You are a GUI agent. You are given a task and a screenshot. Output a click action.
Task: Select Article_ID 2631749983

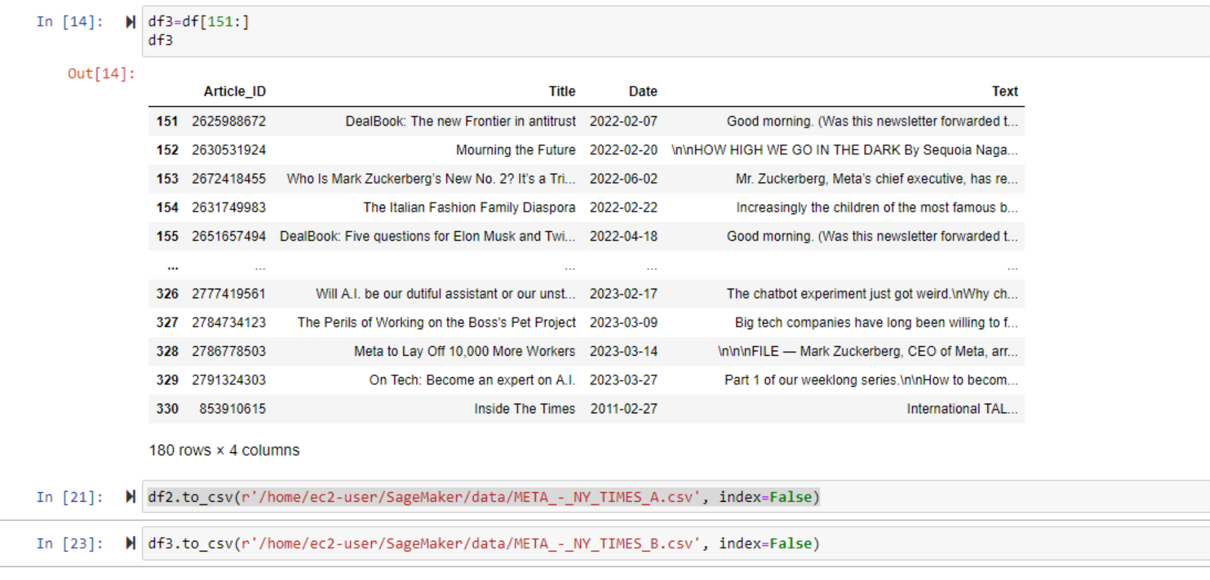[x=229, y=208]
